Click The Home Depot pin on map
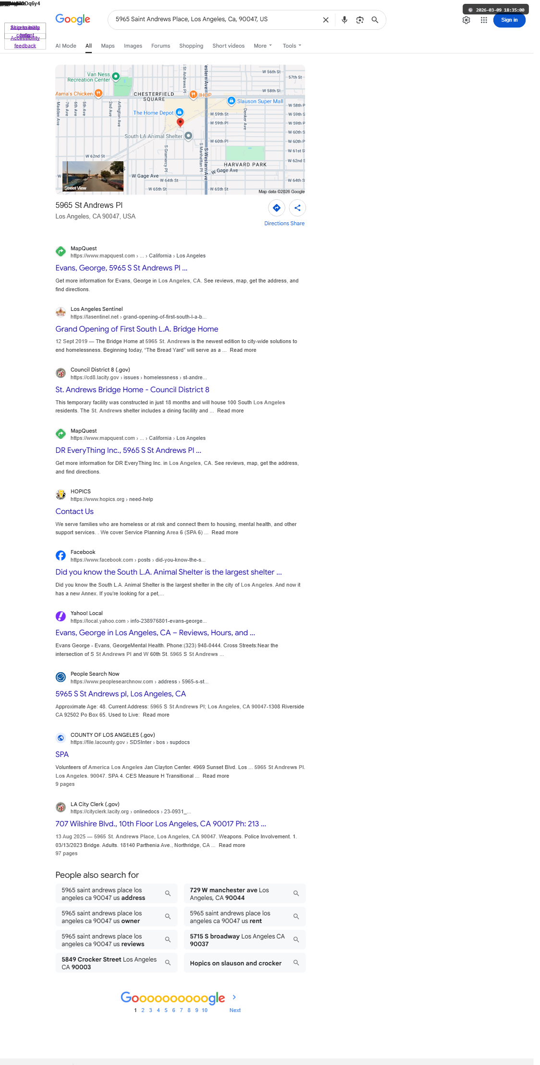 [180, 112]
